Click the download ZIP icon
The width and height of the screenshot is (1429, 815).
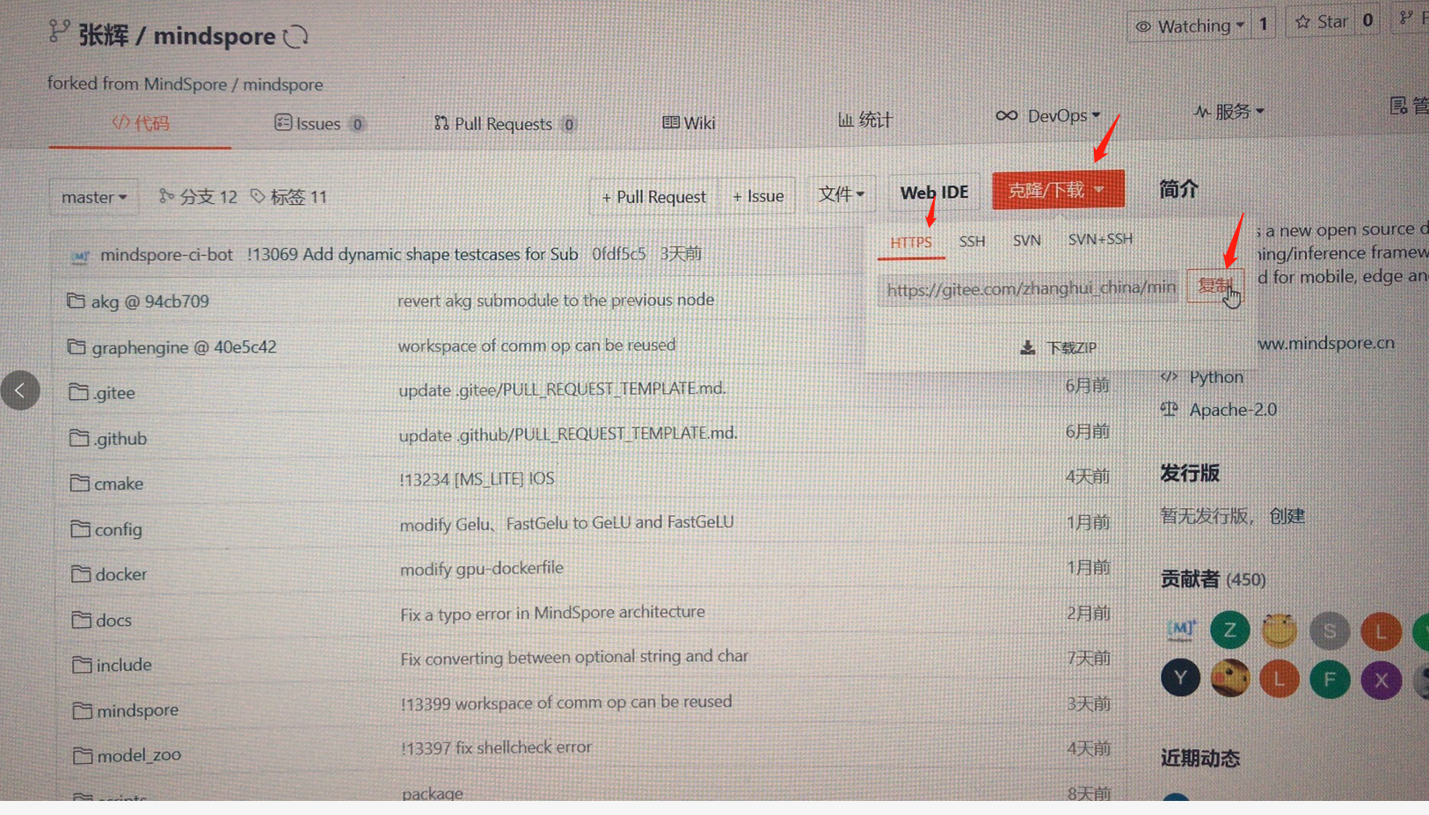pyautogui.click(x=1027, y=348)
